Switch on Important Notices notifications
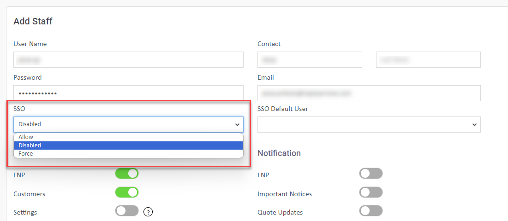 (371, 192)
